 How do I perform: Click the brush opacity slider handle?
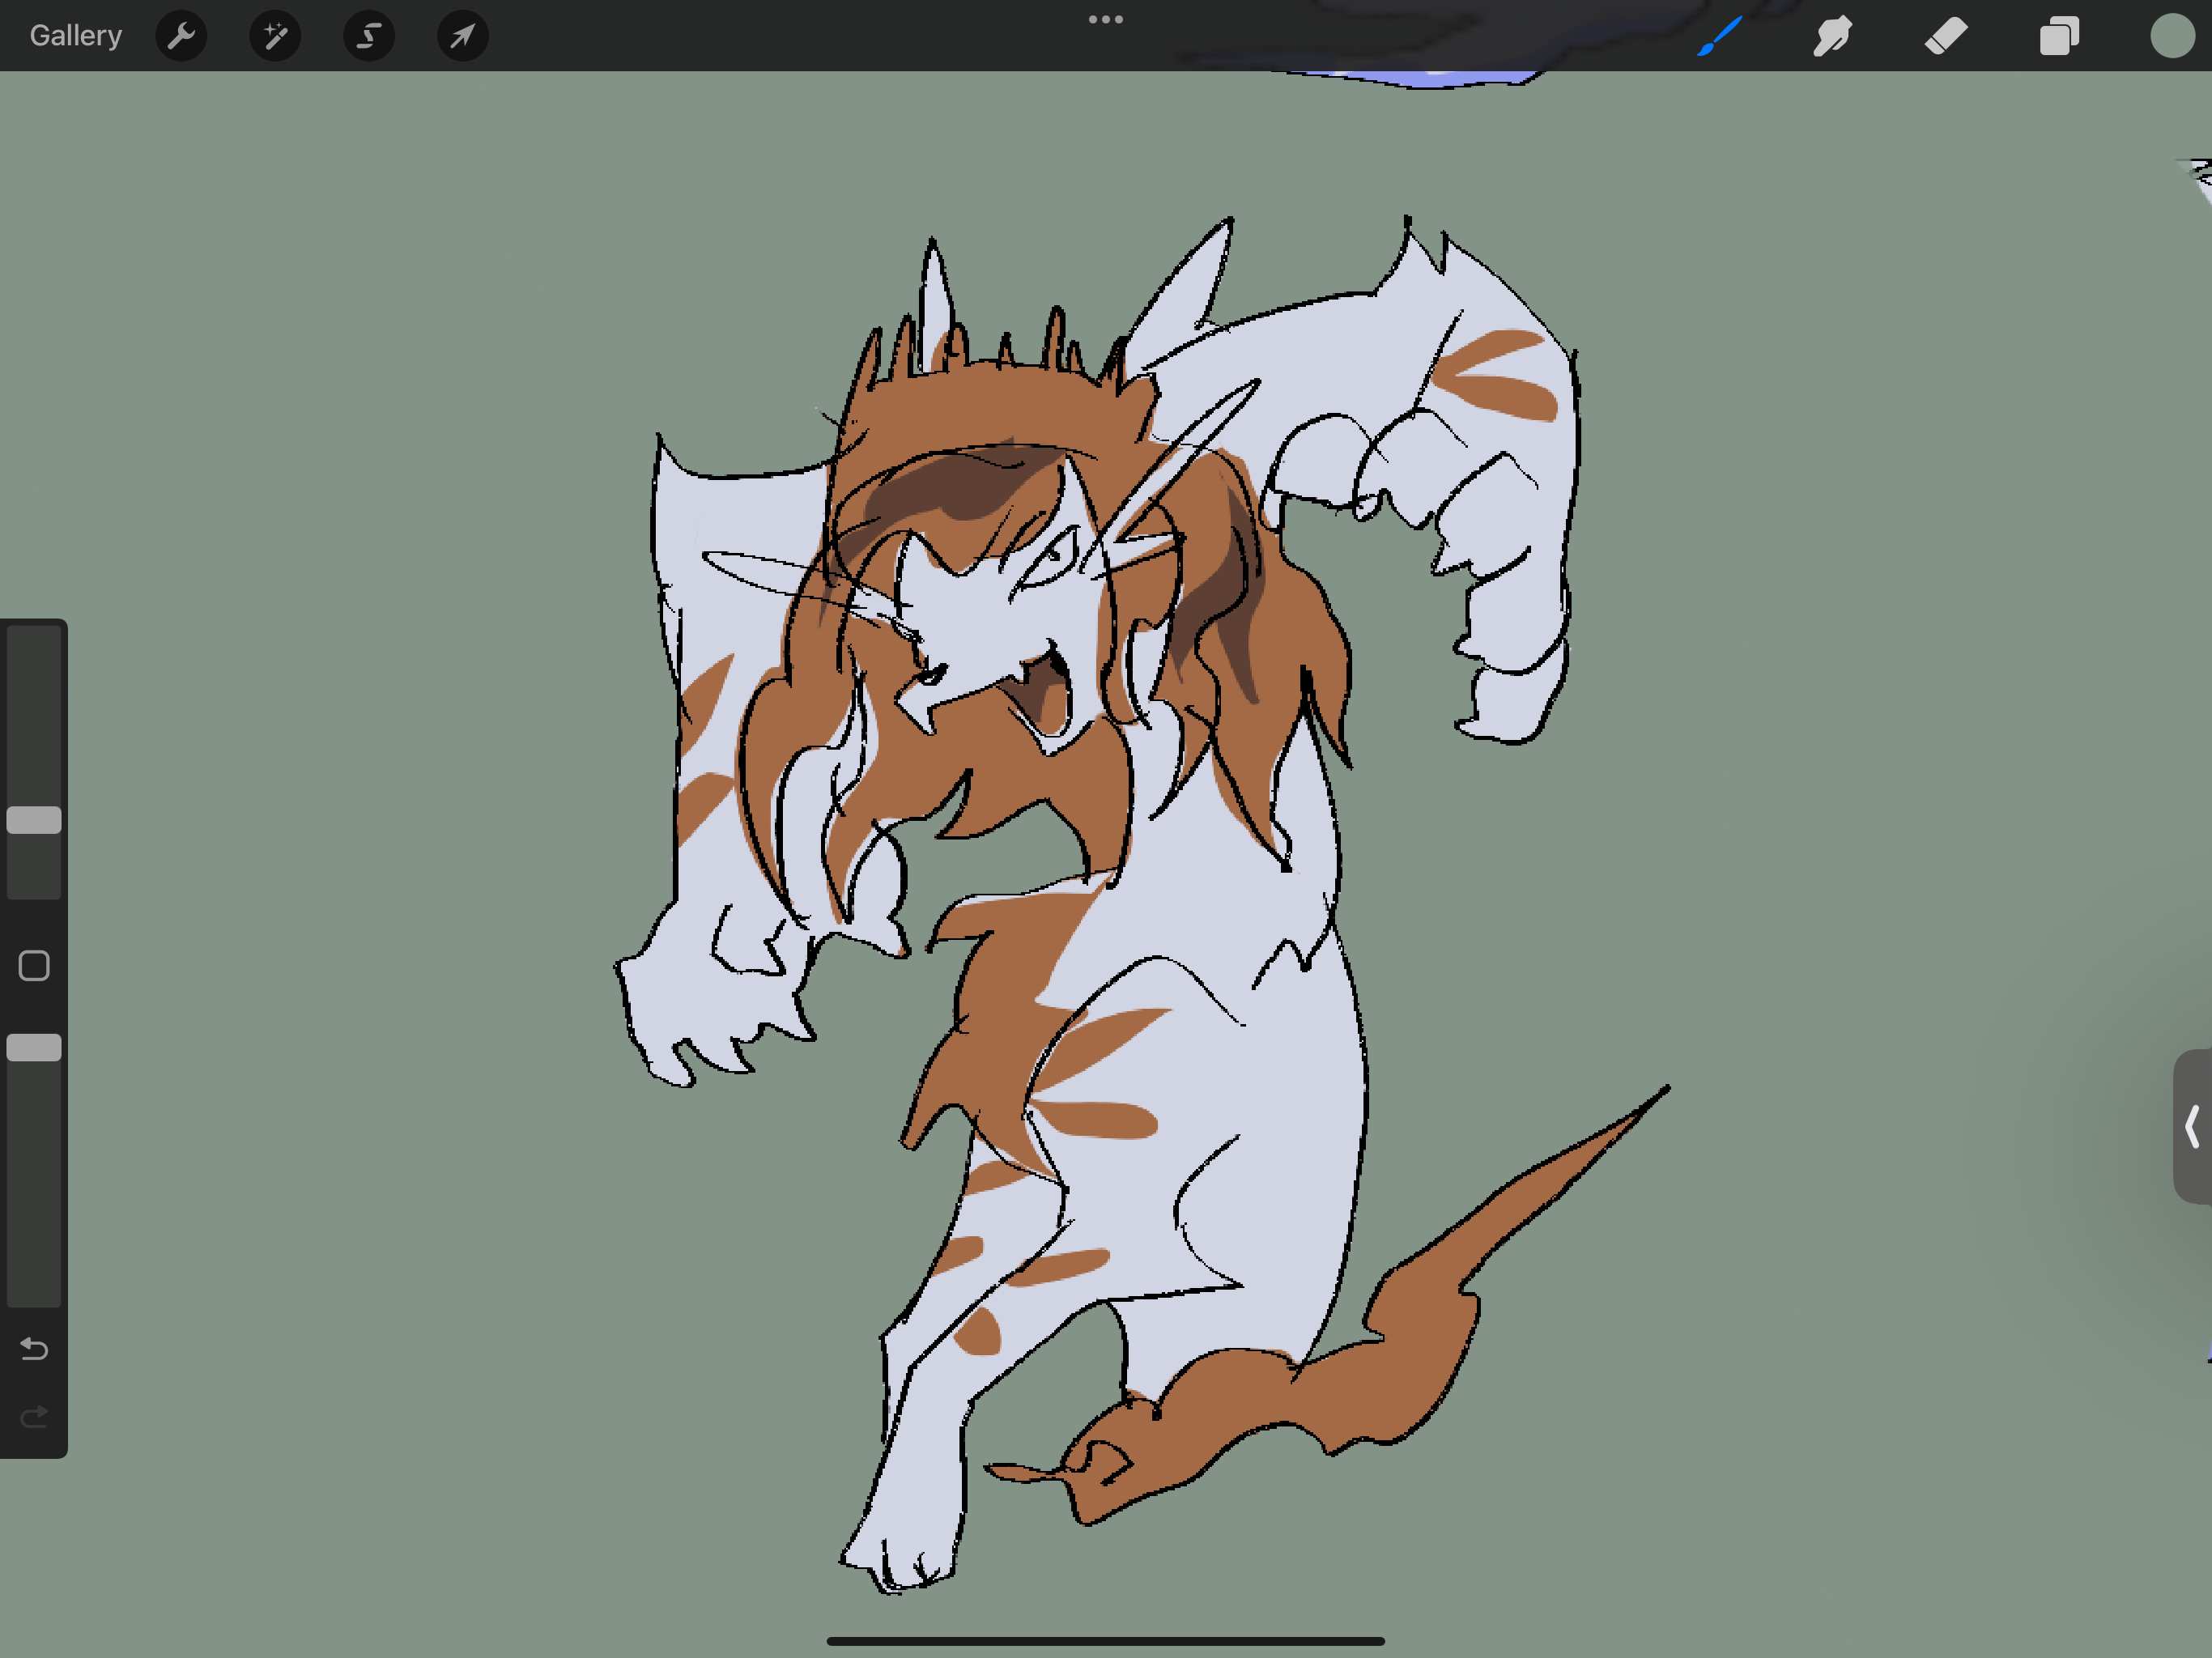(34, 1048)
